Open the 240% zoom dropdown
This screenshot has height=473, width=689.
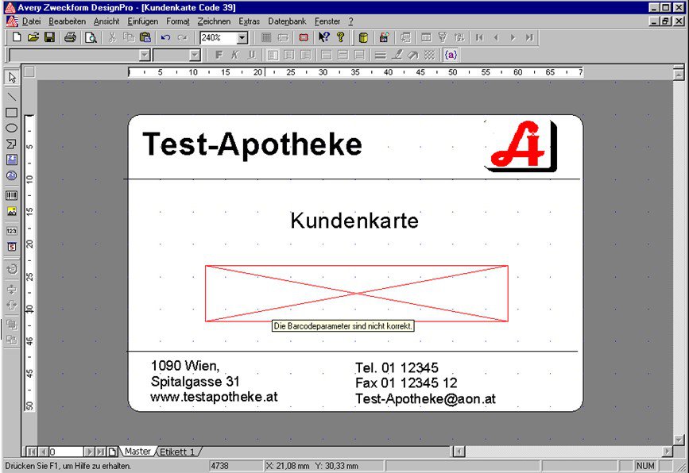pos(242,38)
